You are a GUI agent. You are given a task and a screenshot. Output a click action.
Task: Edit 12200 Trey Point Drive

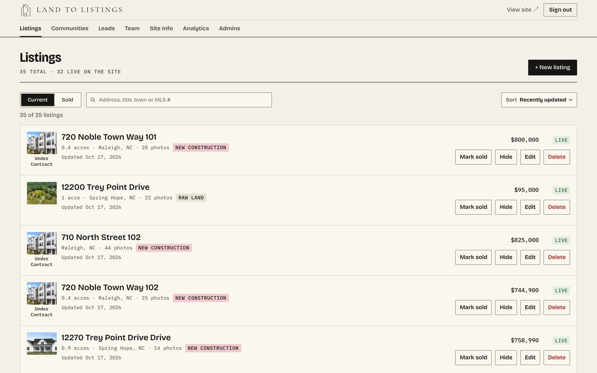point(530,207)
